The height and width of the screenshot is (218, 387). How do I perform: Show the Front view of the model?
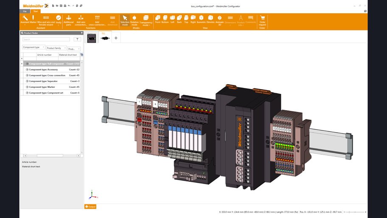coord(157,20)
